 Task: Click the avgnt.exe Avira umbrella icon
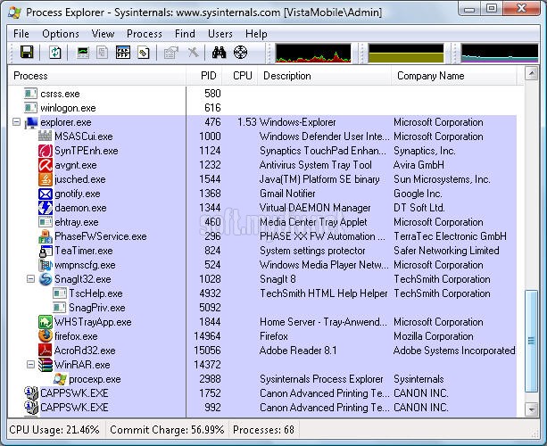tap(46, 165)
